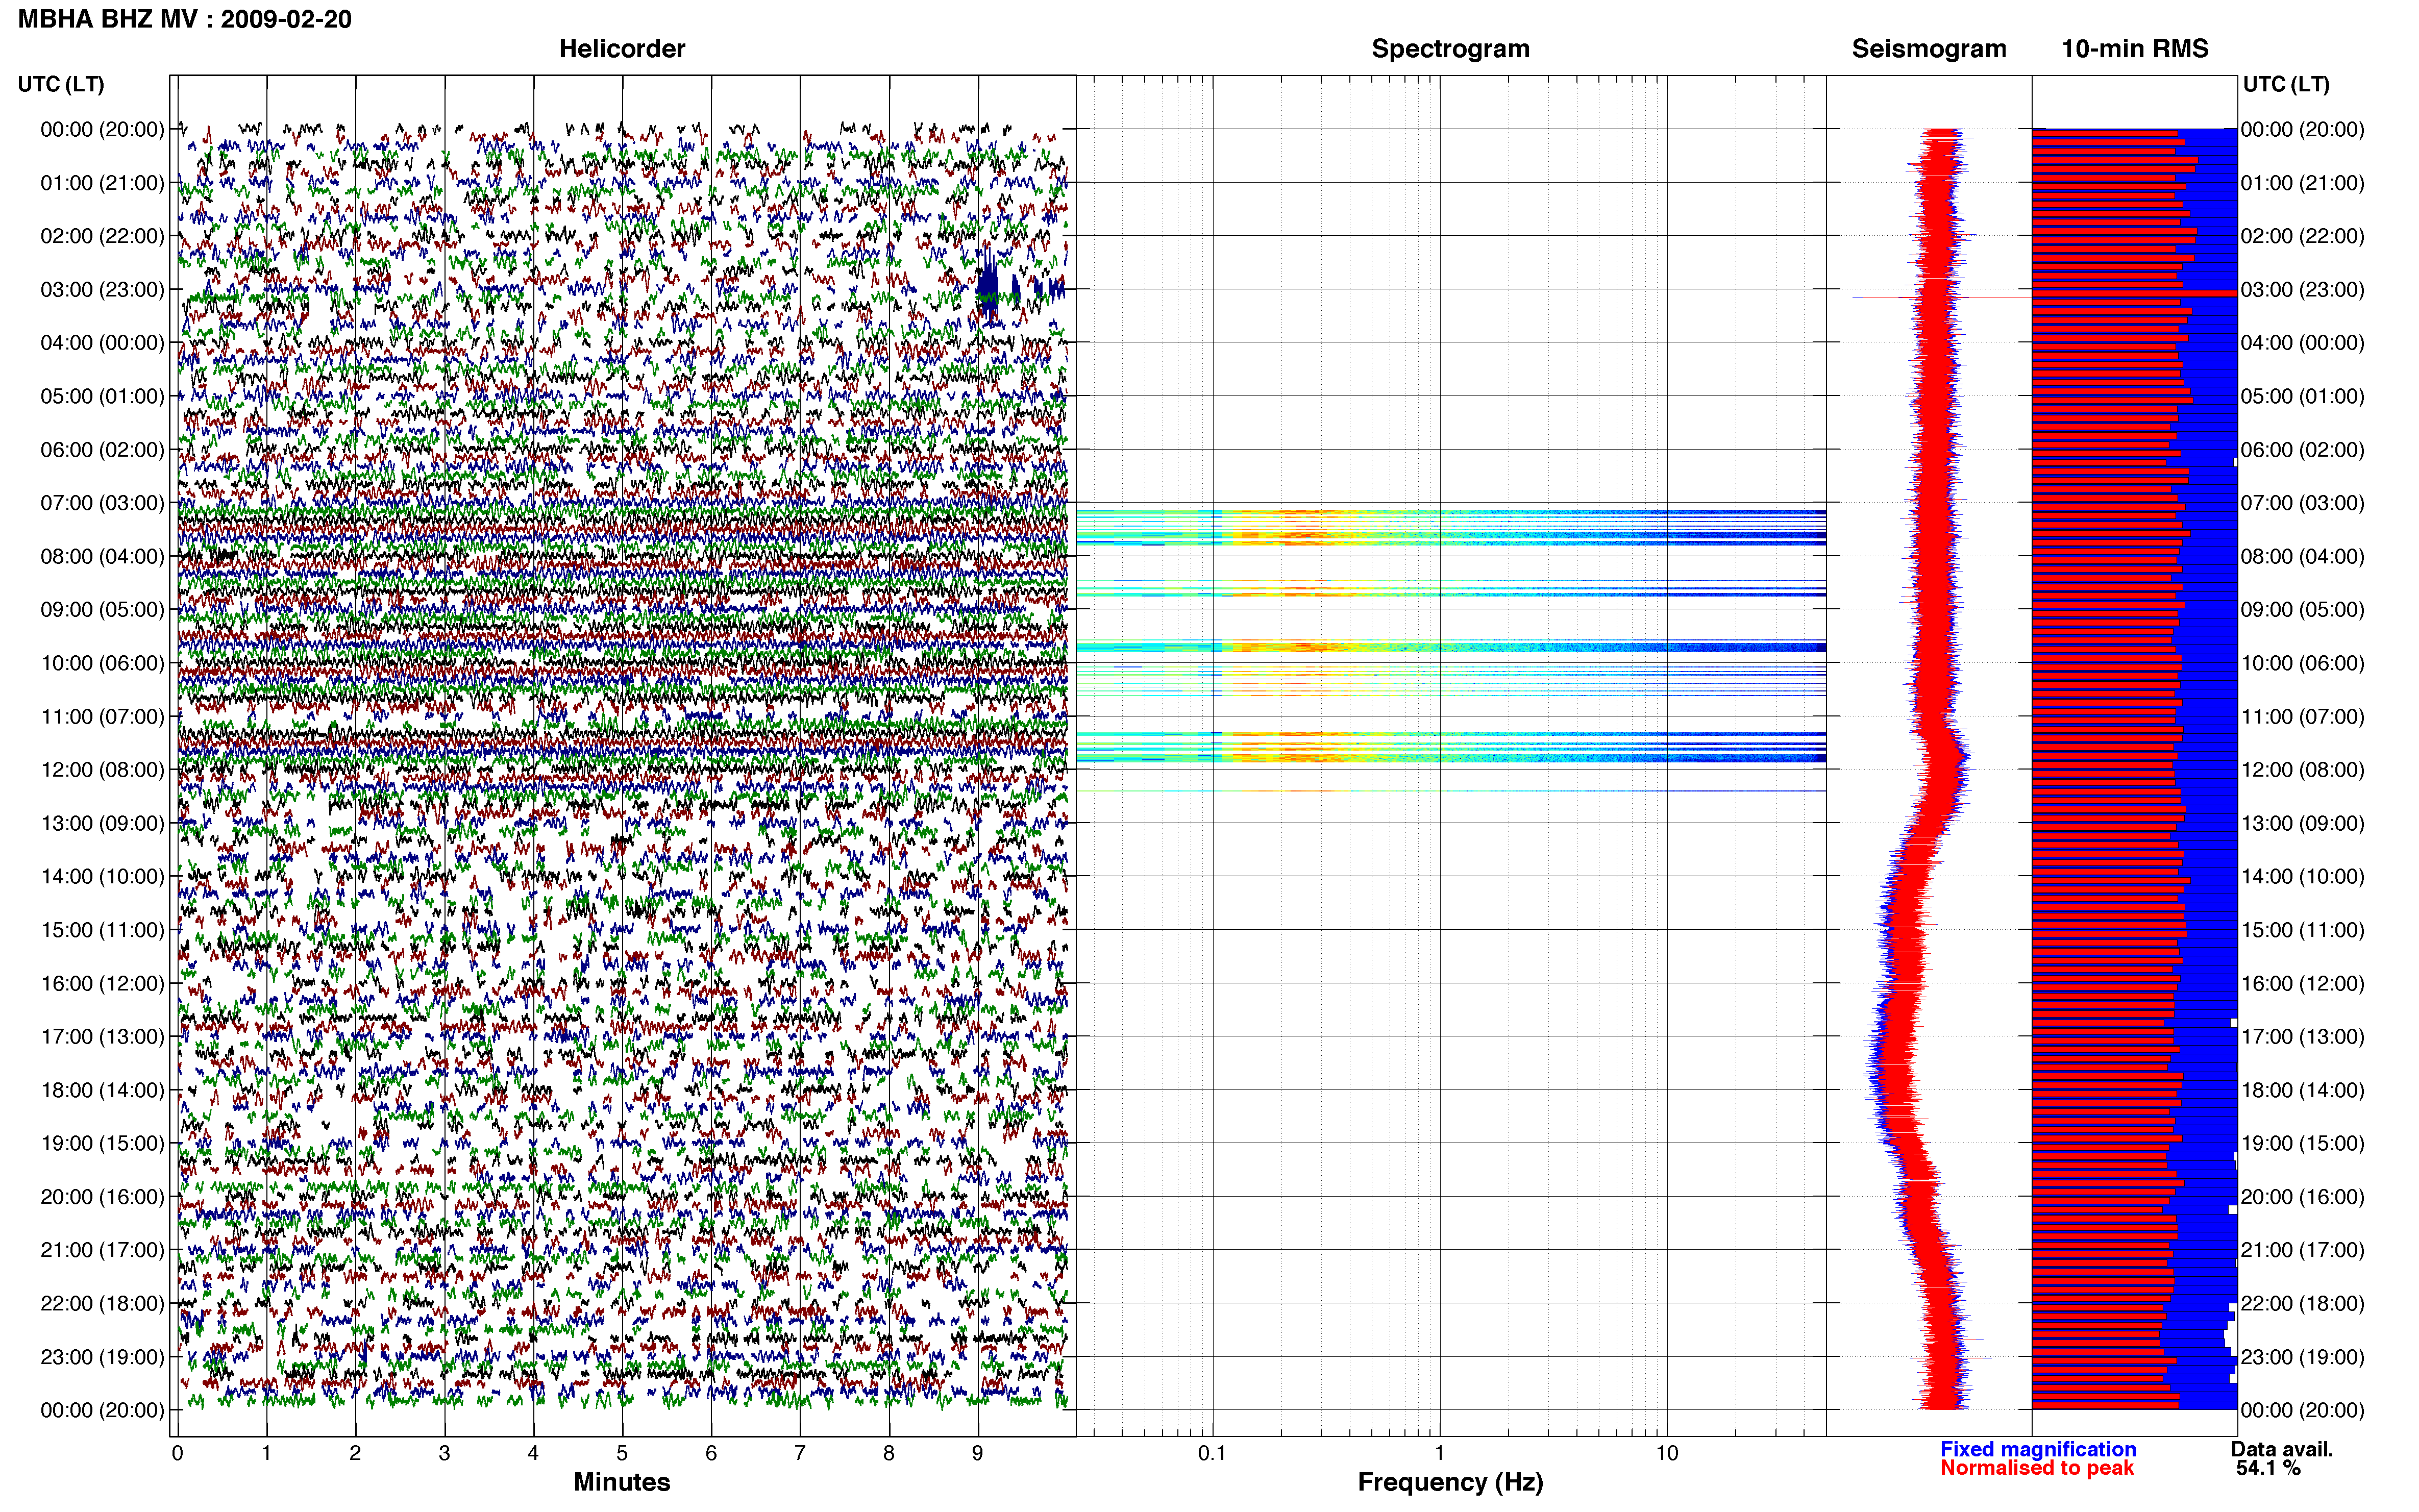This screenshot has width=2419, height=1512.
Task: Click the '10' frequency tick label
Action: tap(1667, 1453)
